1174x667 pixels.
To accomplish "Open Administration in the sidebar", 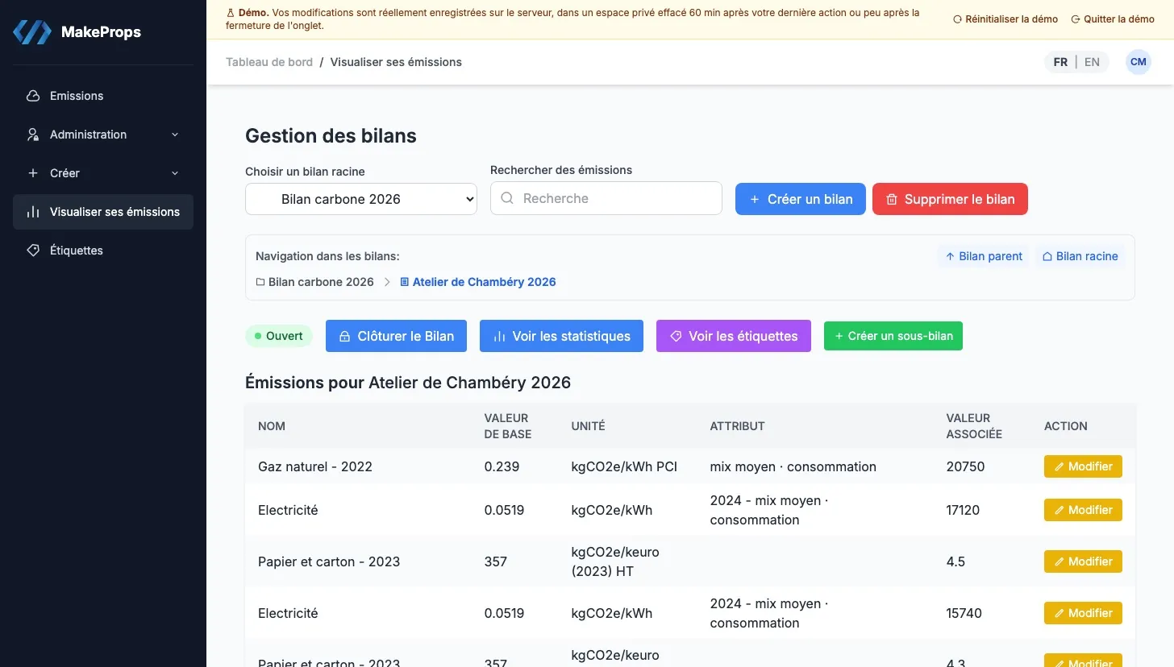I will coord(103,135).
